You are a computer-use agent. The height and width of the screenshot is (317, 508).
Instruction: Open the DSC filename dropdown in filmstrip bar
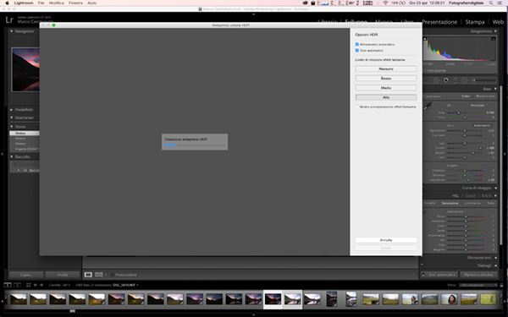point(126,285)
